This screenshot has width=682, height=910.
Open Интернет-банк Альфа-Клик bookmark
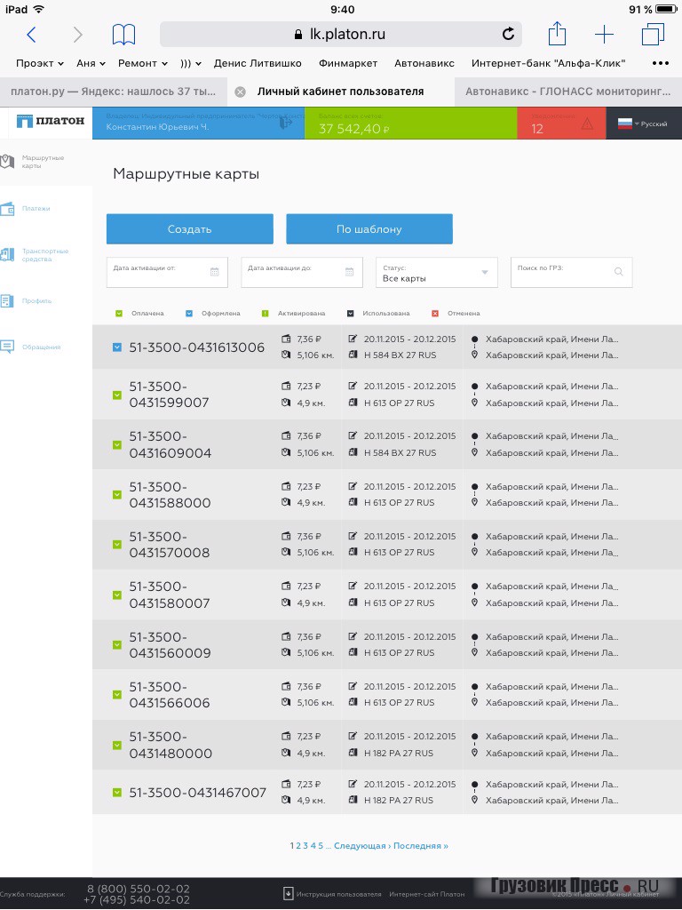(548, 63)
